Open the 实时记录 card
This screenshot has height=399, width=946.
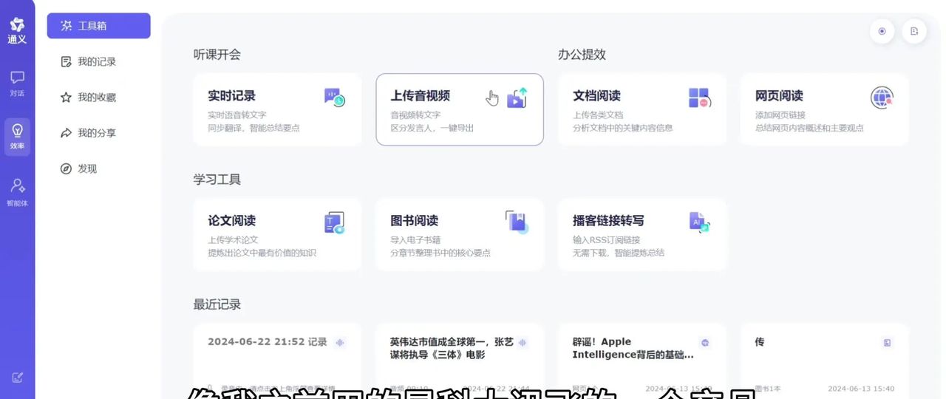[x=278, y=109]
